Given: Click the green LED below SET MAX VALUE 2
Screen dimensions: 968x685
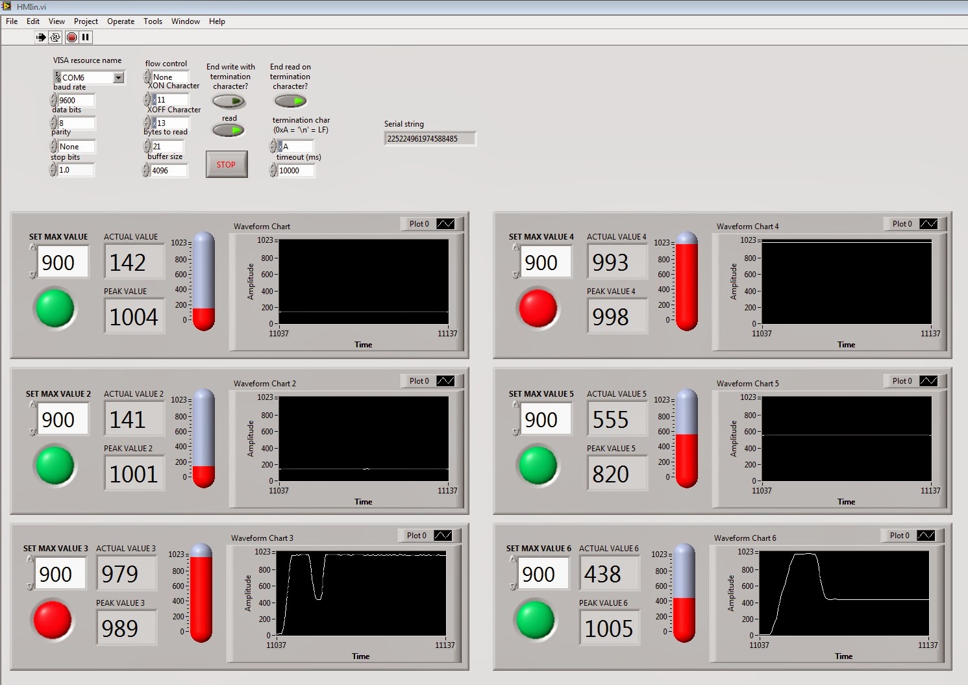Looking at the screenshot, I should coord(55,466).
